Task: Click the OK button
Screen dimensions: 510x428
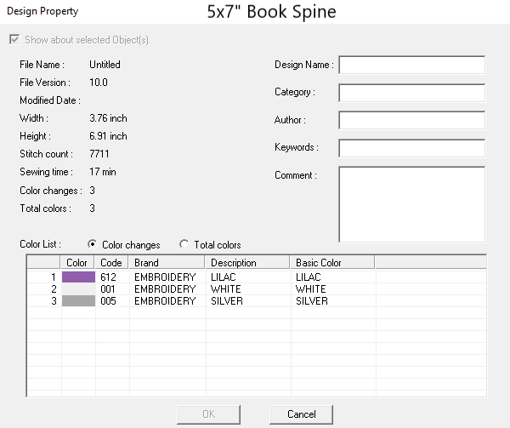Action: 209,414
